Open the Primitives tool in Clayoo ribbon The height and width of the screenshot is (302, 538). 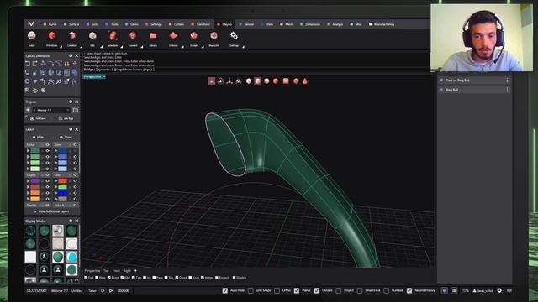[x=52, y=39]
